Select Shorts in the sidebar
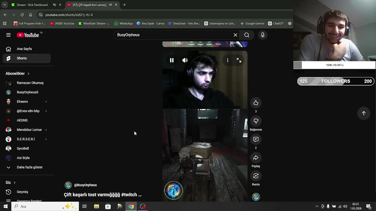376x211 pixels. pyautogui.click(x=27, y=58)
